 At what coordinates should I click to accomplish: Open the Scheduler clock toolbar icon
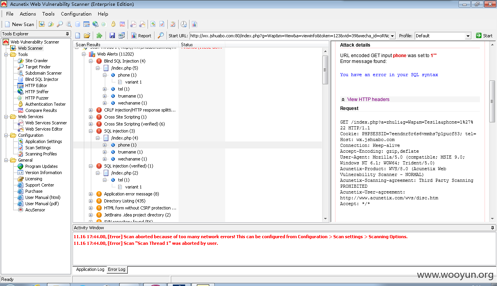[x=184, y=24]
